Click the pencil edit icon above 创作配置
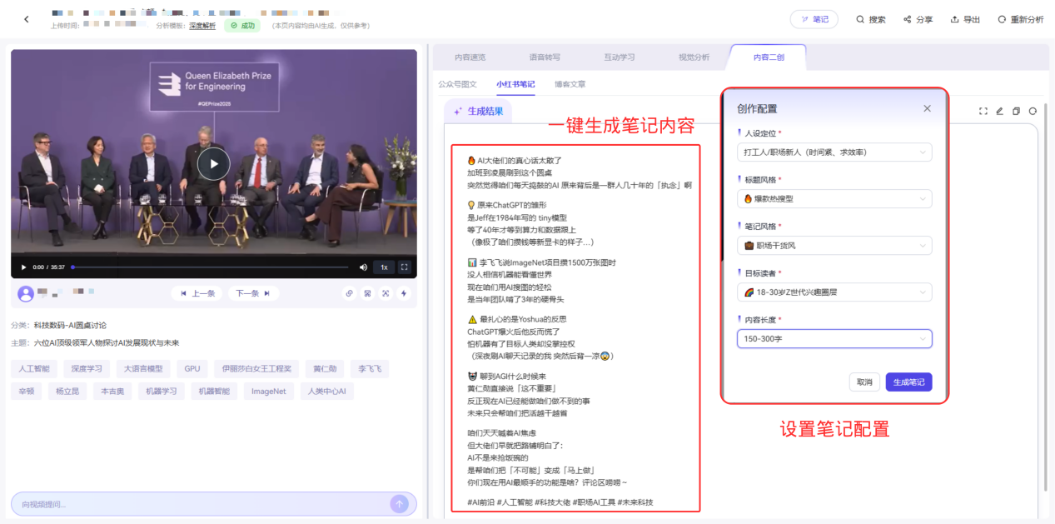1055x524 pixels. click(999, 110)
